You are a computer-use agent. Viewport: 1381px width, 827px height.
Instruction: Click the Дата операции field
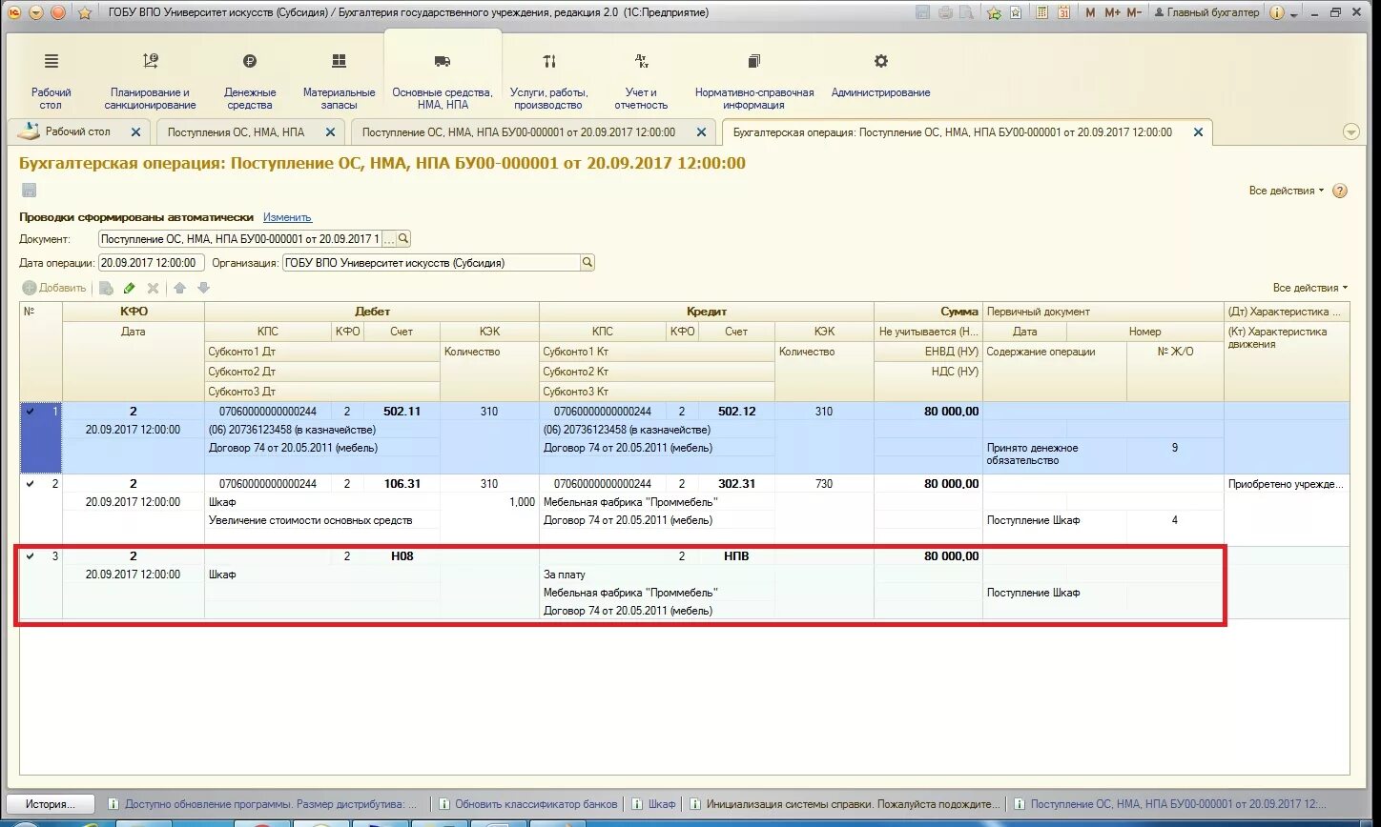[x=152, y=263]
